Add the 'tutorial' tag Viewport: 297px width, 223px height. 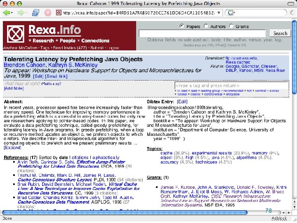pyautogui.click(x=182, y=94)
